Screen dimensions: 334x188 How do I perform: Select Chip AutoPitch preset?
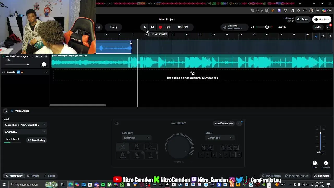coord(151,156)
